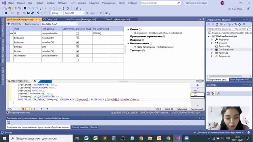This screenshot has width=253, height=142.
Task: Sync with active document in Solution Explorer
Action: pos(236,24)
